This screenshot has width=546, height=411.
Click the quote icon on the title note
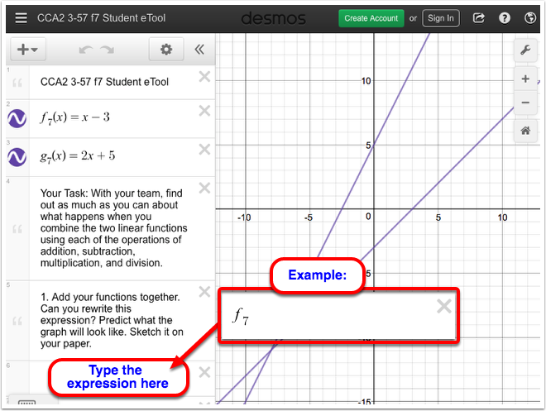coord(17,83)
